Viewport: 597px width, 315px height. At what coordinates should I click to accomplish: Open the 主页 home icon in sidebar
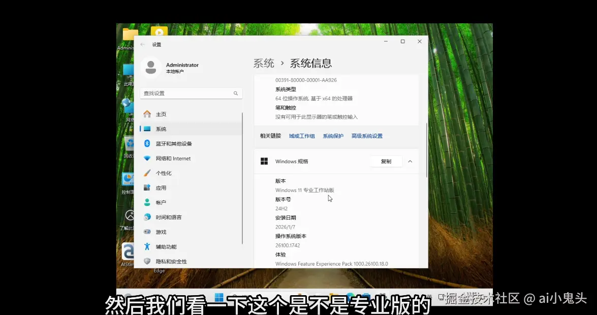tap(147, 114)
